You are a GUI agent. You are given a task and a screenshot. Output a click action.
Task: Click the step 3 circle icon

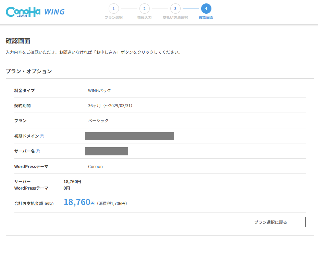click(175, 9)
